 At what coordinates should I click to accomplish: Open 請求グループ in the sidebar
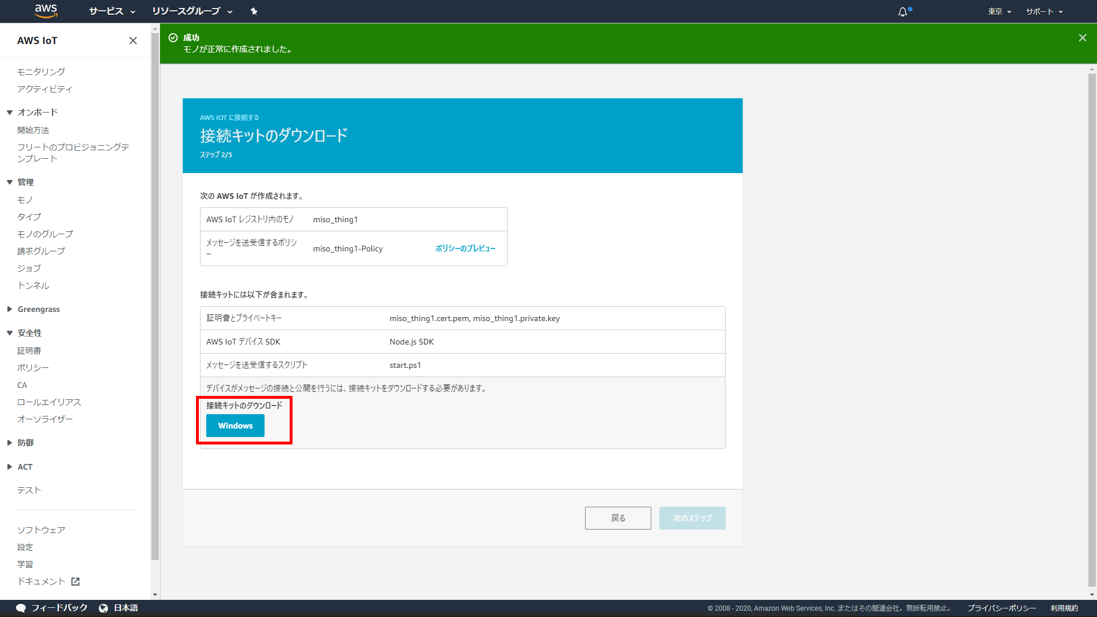(41, 251)
